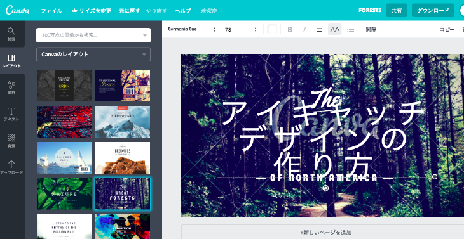This screenshot has height=239, width=464.
Task: Open サイズを変更 resize option
Action: 92,11
